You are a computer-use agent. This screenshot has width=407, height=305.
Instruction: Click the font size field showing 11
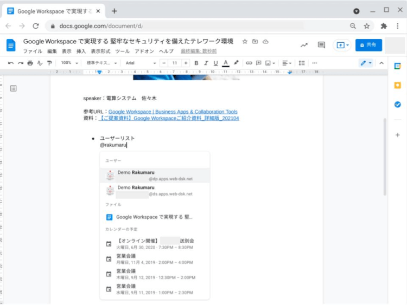click(x=175, y=63)
